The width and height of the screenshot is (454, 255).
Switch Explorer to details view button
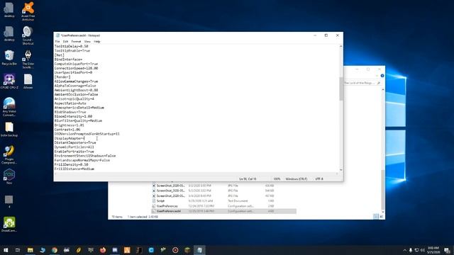[375, 216]
